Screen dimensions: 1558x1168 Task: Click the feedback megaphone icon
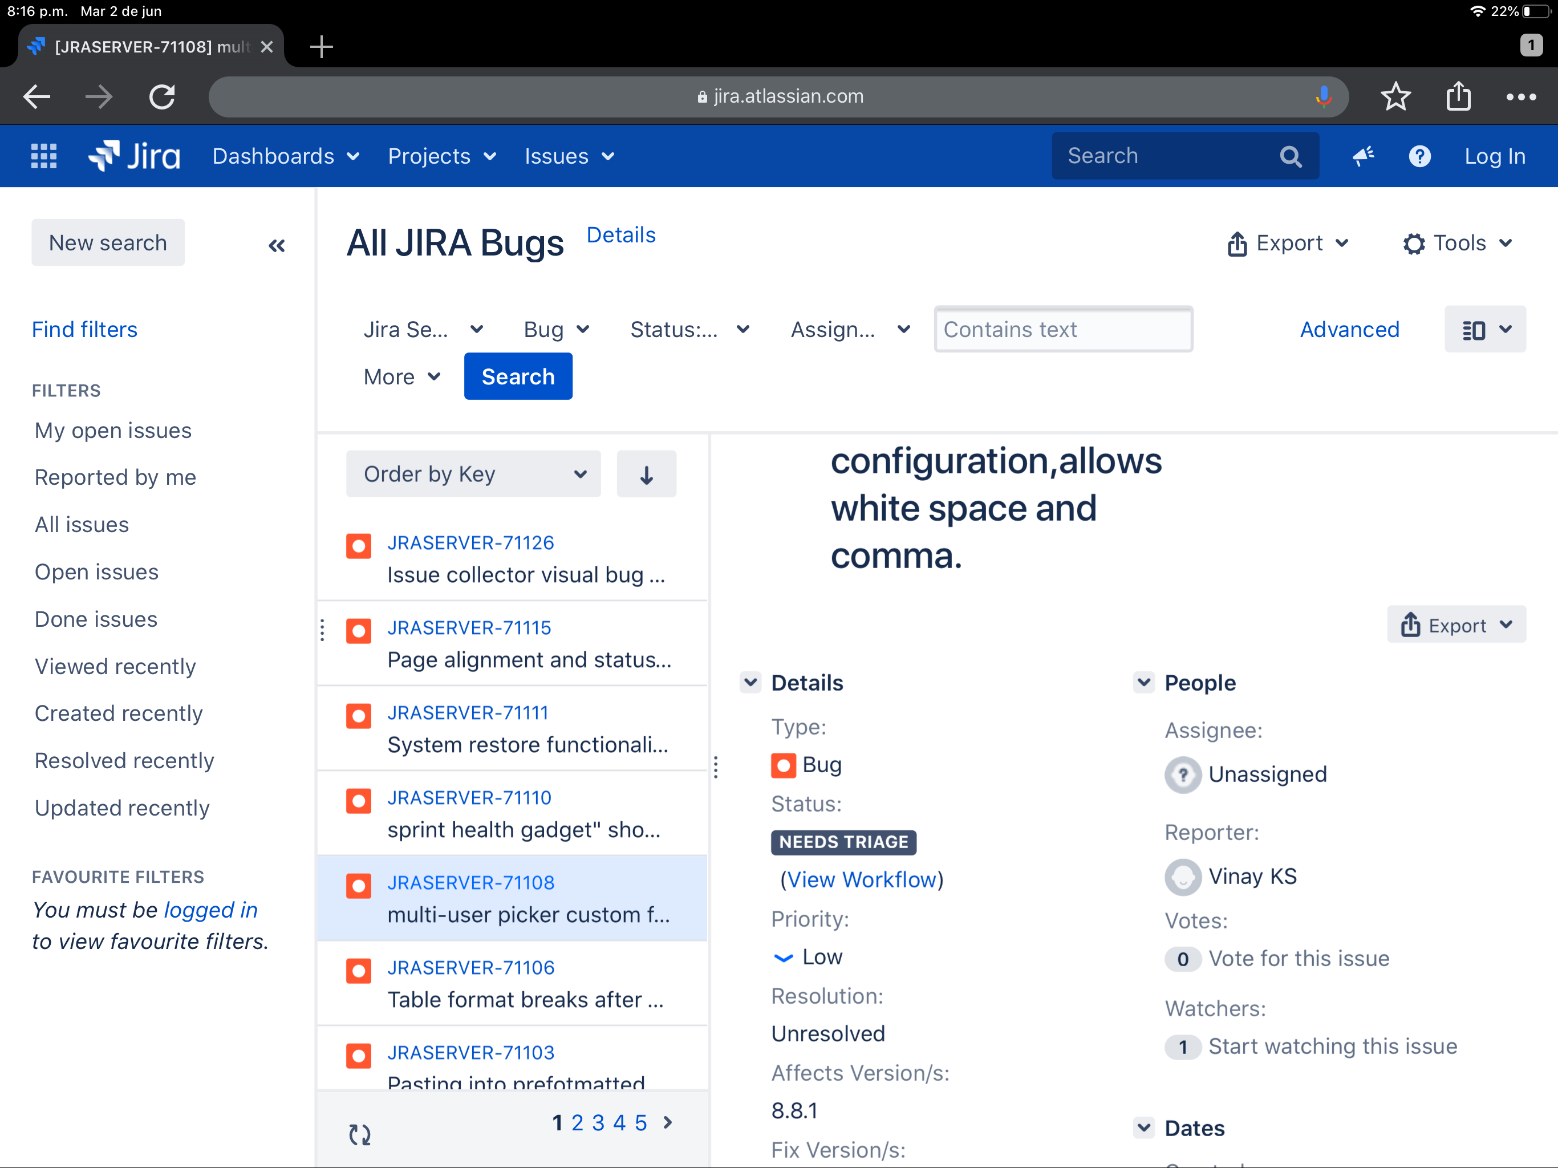(1363, 156)
